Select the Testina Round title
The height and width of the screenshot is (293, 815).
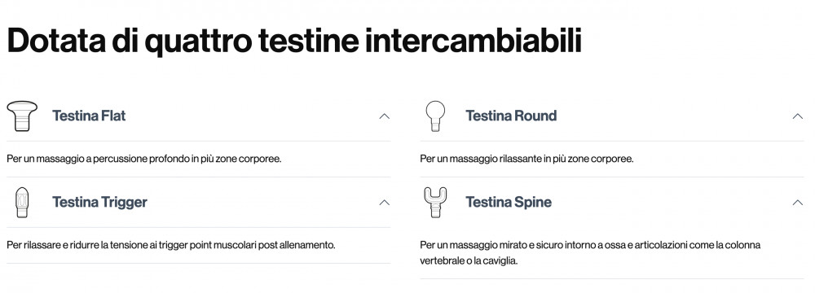(511, 116)
